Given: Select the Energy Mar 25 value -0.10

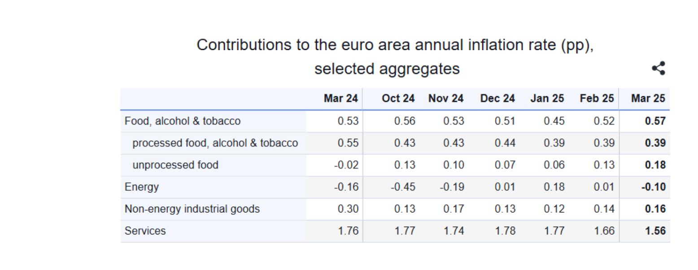Looking at the screenshot, I should (x=653, y=187).
